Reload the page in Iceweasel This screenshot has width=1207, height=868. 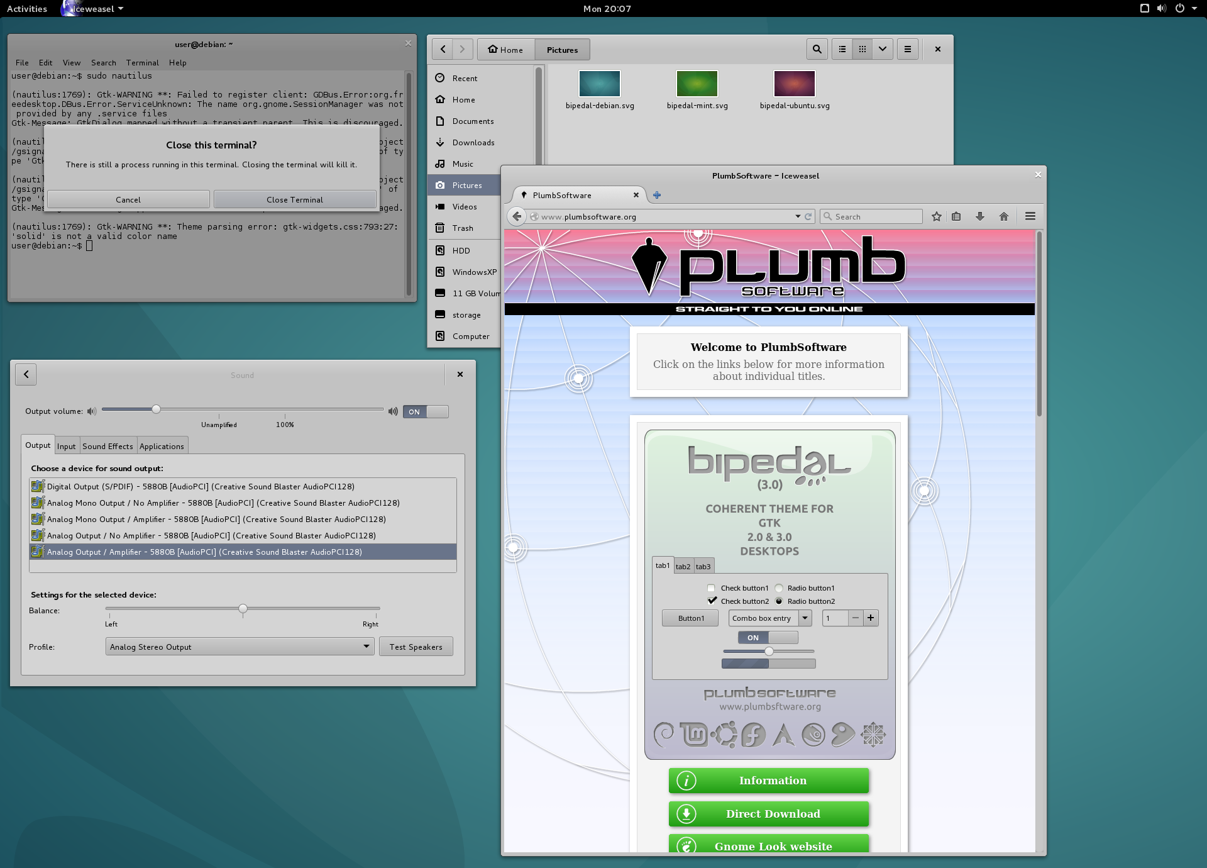(808, 216)
